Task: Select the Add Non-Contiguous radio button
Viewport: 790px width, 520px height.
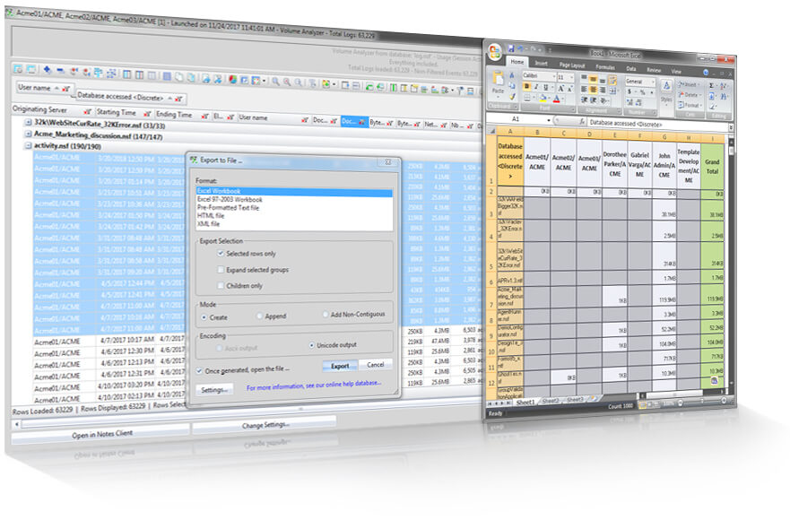Action: [x=325, y=315]
